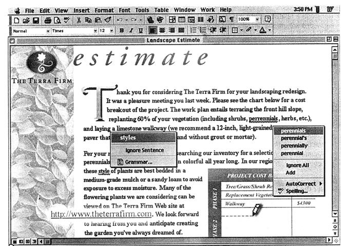Run the ABC spelling check toolbar icon
The image size is (349, 246).
point(67,20)
